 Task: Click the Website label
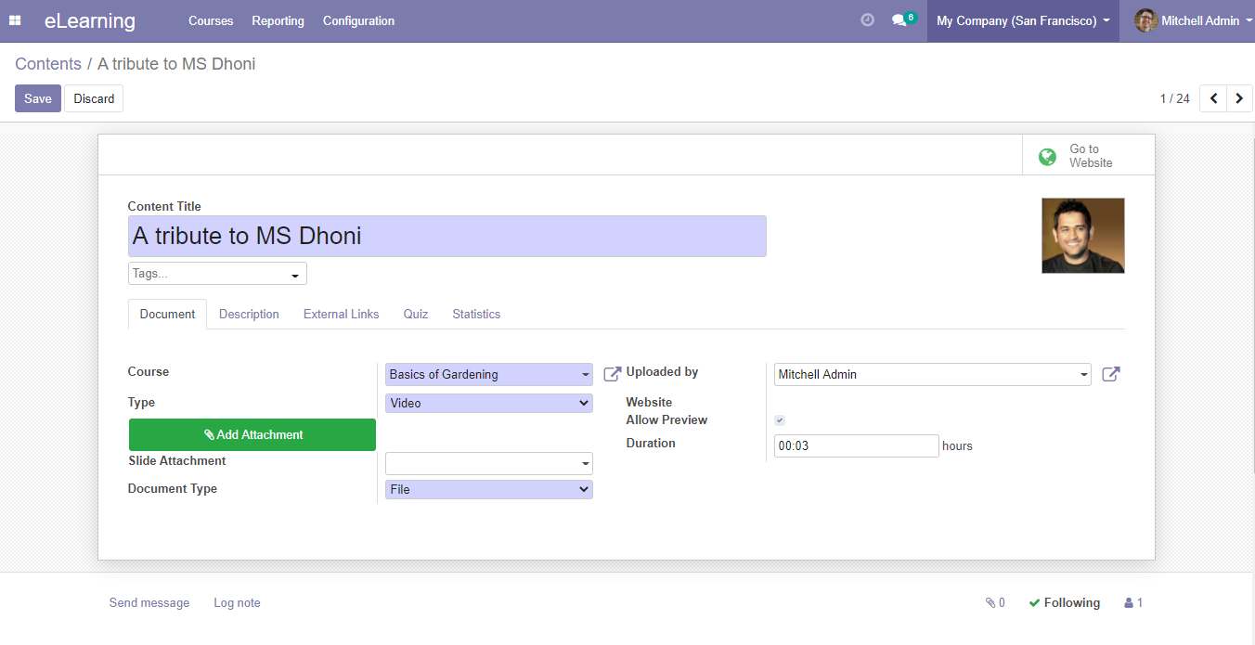pyautogui.click(x=649, y=403)
